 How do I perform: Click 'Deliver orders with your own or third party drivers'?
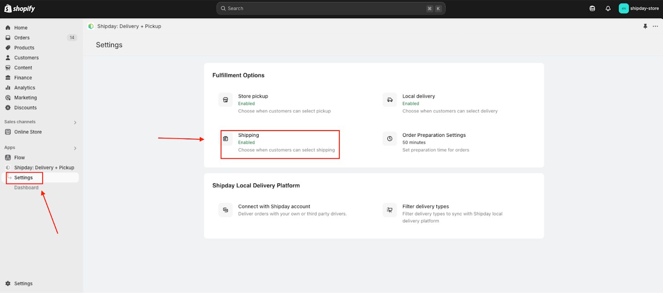(x=292, y=214)
